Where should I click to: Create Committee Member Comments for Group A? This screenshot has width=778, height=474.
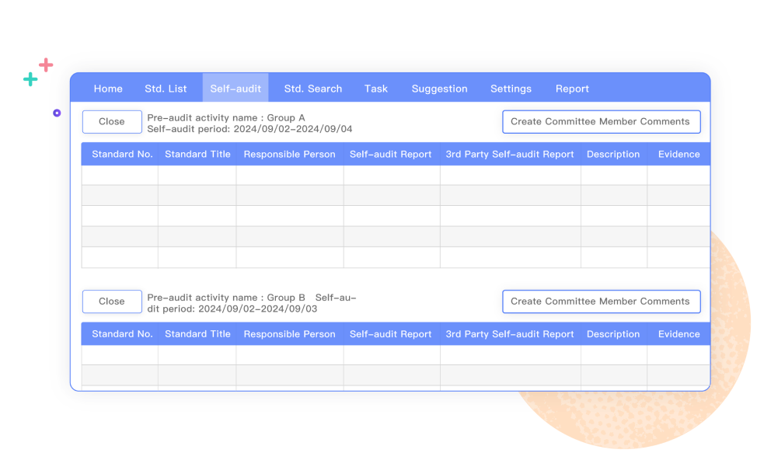click(601, 122)
